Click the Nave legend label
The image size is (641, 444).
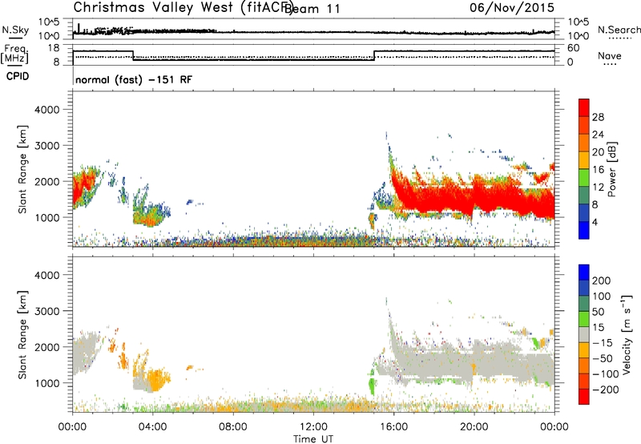tap(610, 56)
